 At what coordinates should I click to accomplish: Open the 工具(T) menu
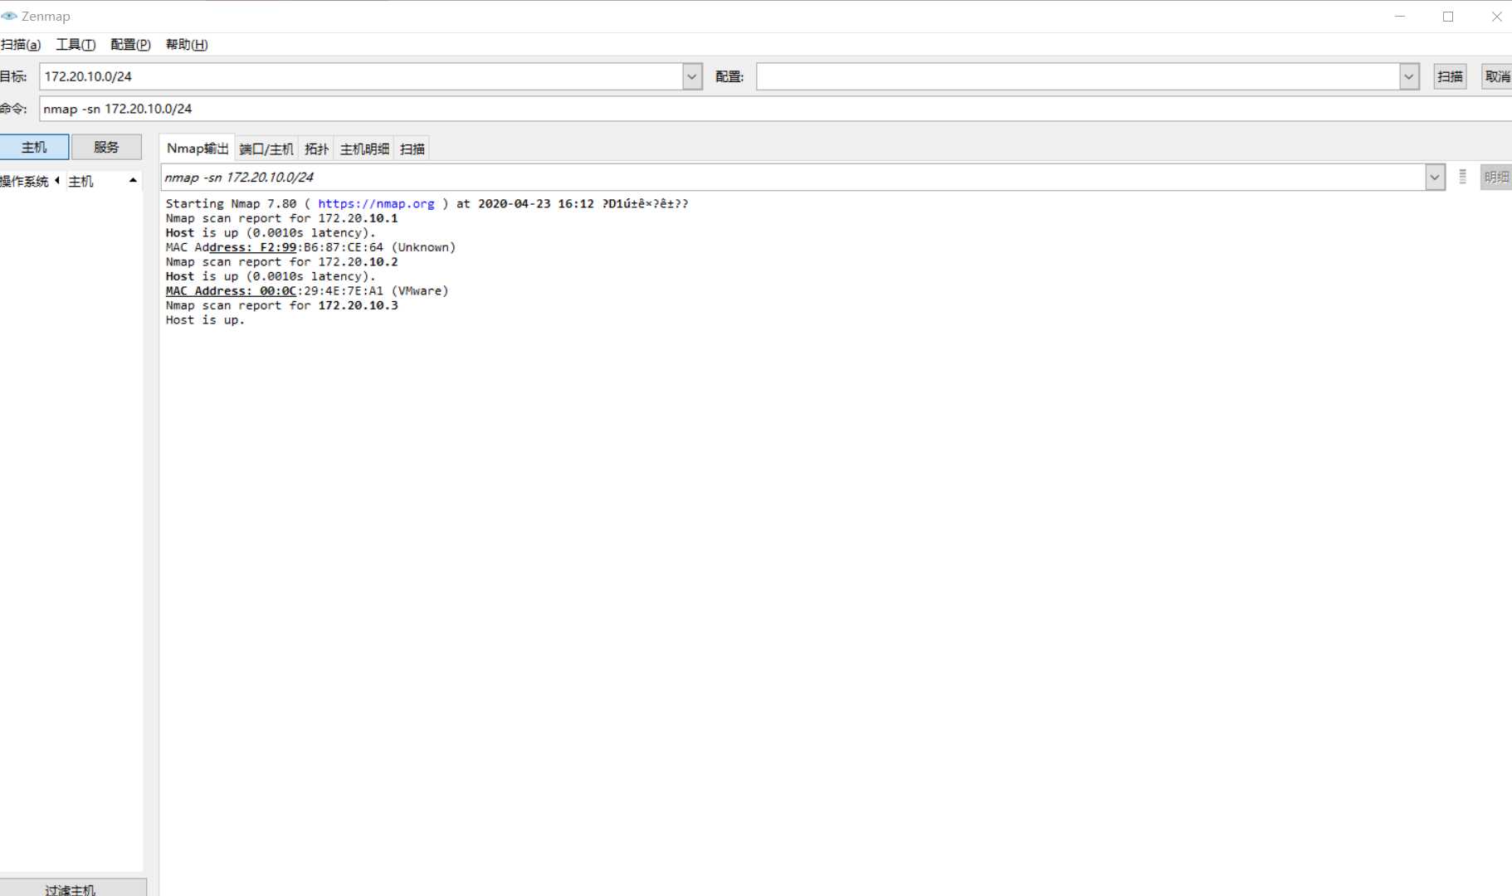(x=76, y=45)
